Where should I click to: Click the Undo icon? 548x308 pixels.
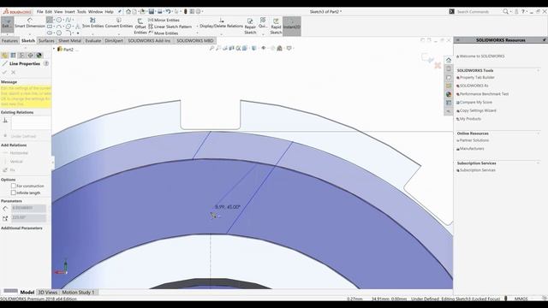pyautogui.click(x=168, y=11)
